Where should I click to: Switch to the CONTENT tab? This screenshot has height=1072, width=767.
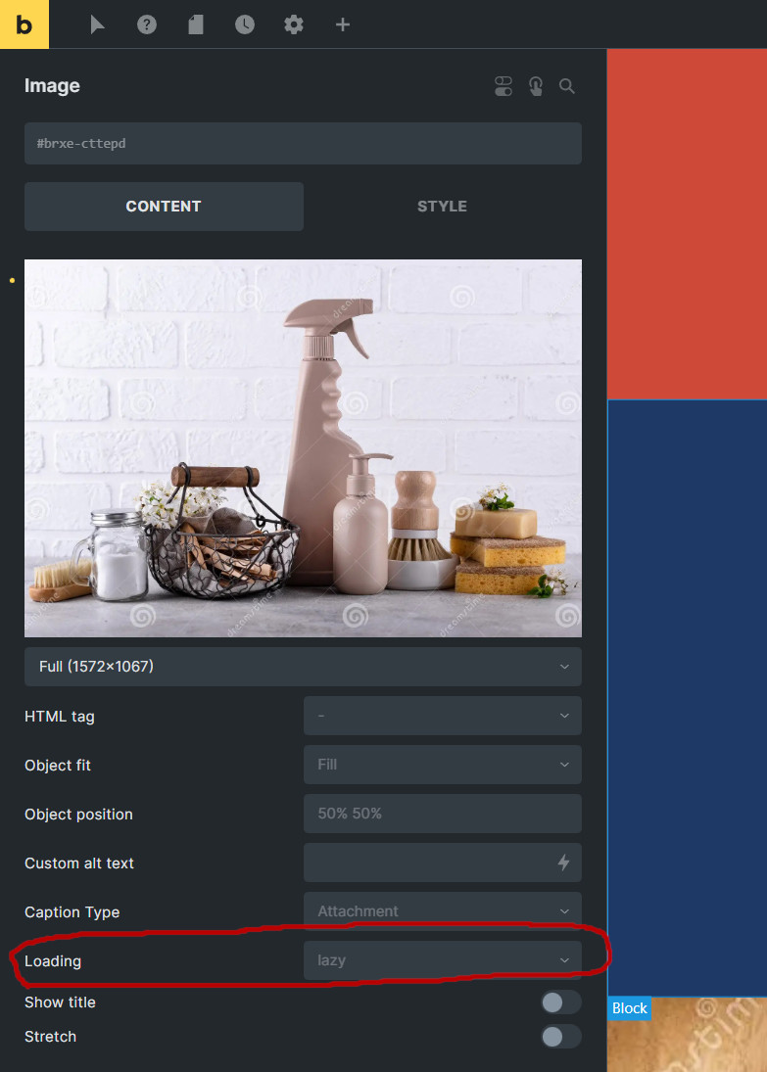(164, 207)
